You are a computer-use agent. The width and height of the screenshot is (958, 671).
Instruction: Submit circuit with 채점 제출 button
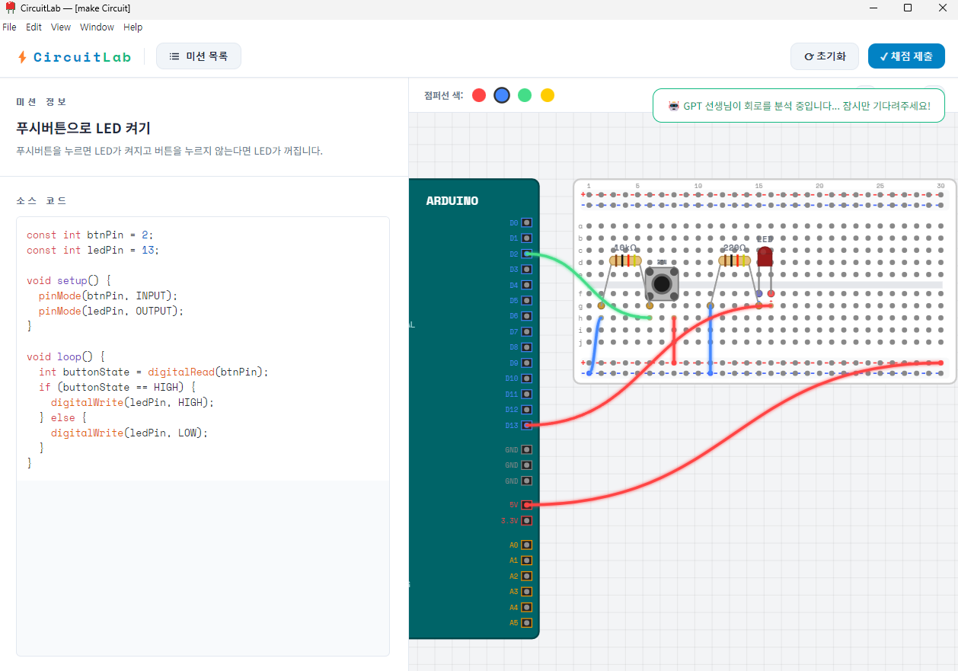[x=906, y=56]
